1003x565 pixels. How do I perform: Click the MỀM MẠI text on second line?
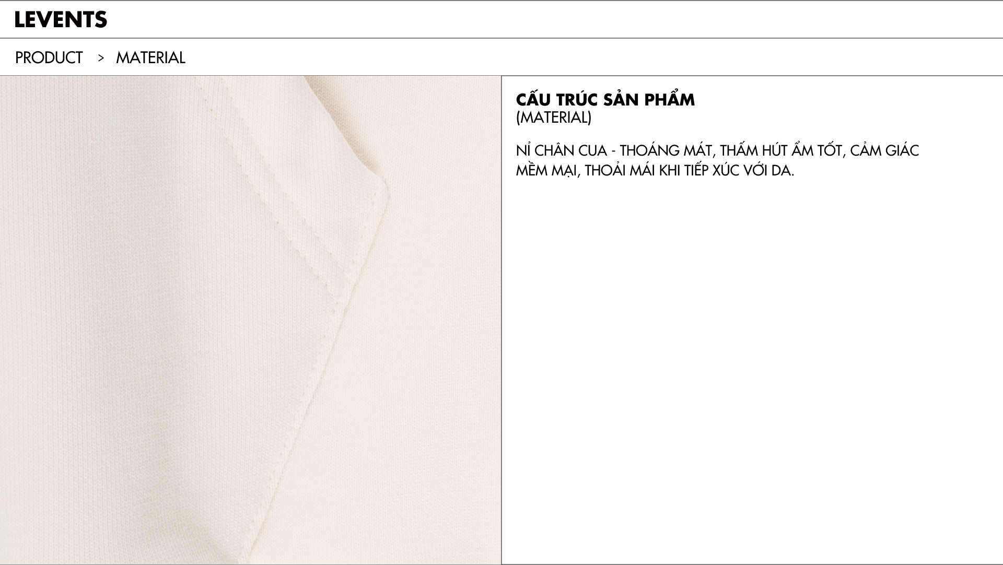click(546, 171)
